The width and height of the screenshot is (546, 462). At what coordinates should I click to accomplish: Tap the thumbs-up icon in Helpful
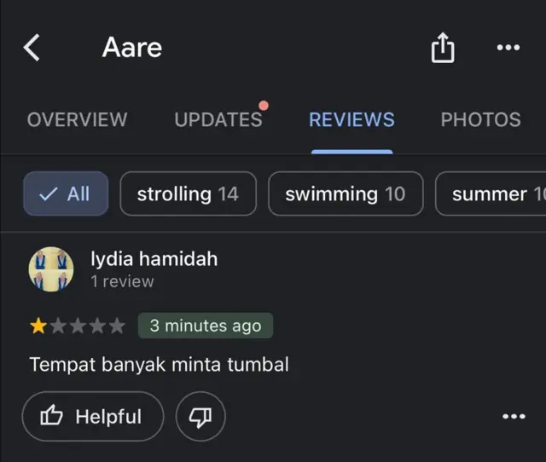pos(53,417)
